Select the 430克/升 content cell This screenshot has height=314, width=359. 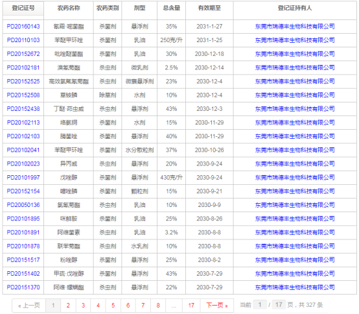[171, 178]
